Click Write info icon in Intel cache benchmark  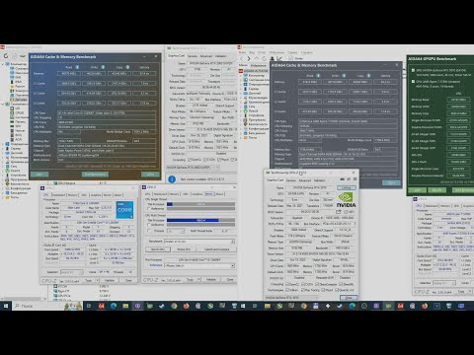click(103, 67)
